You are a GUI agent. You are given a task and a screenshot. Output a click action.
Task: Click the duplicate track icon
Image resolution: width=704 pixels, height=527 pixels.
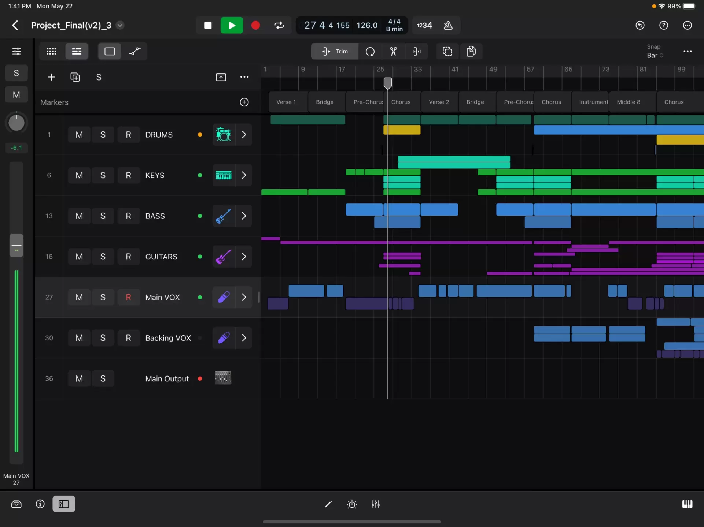click(75, 77)
